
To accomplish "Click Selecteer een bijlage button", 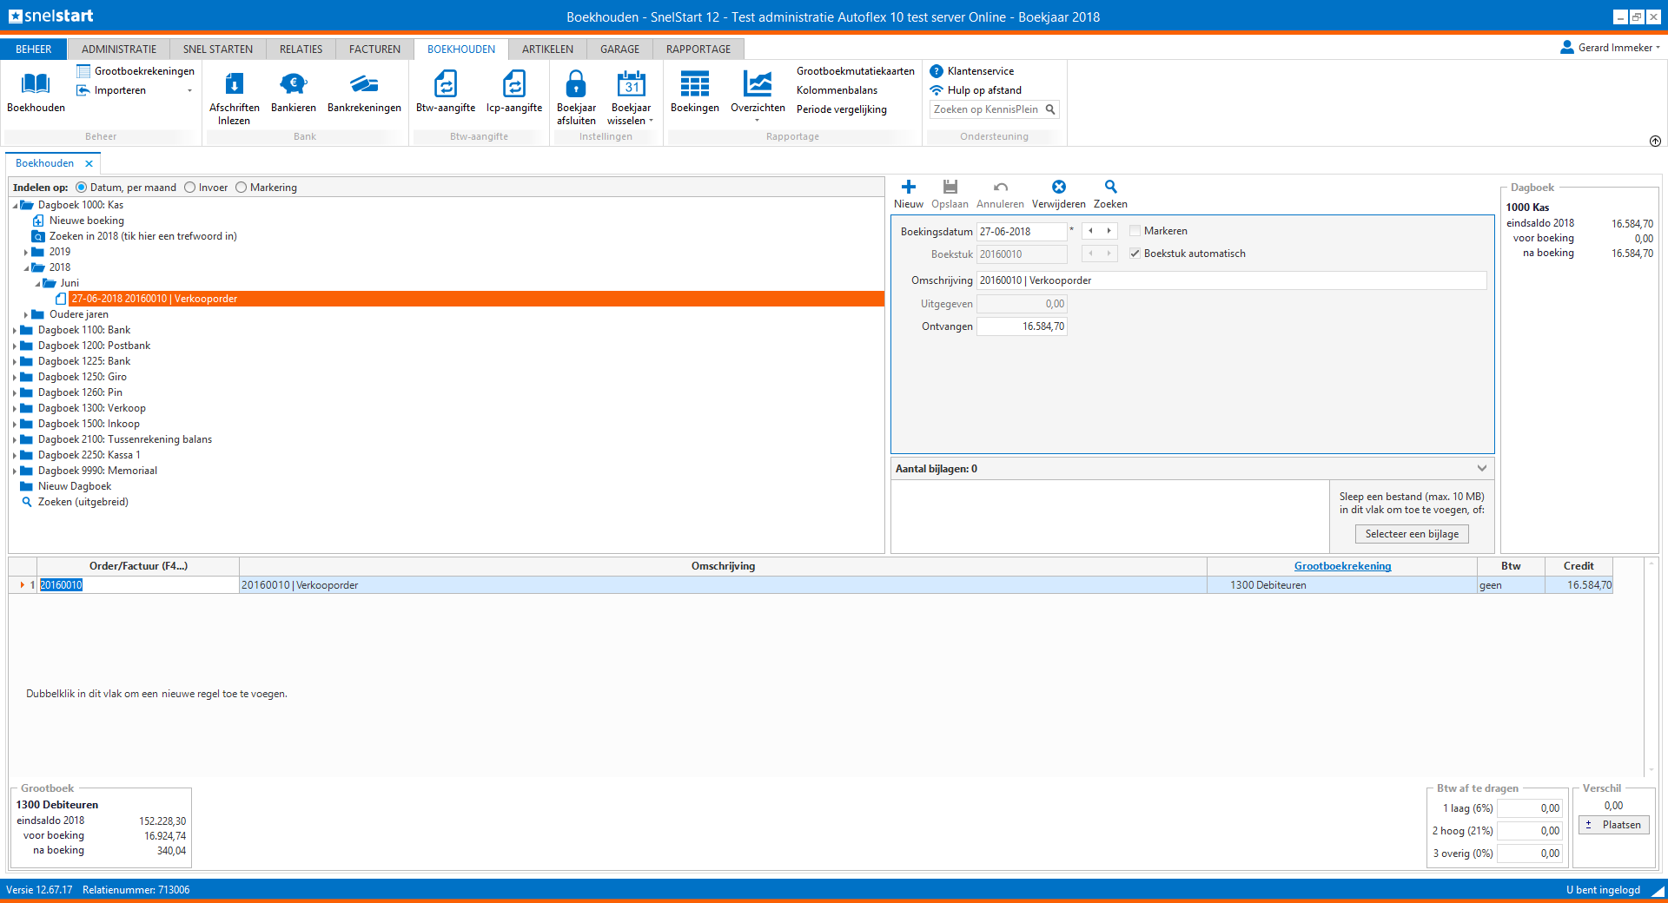I will tap(1411, 534).
